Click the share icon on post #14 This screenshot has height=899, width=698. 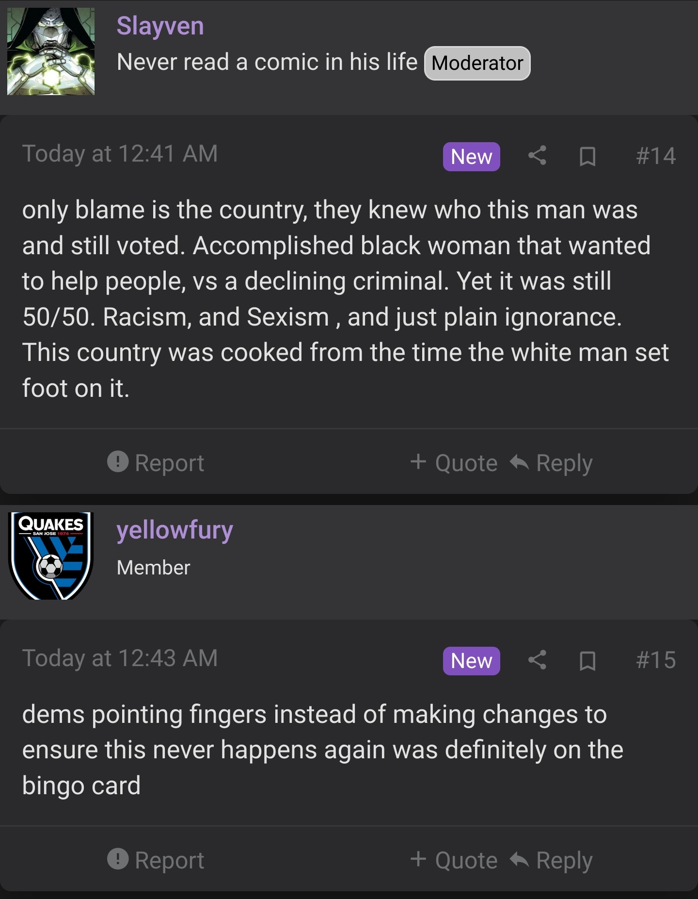pos(537,156)
